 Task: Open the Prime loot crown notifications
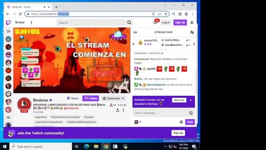tap(155, 22)
